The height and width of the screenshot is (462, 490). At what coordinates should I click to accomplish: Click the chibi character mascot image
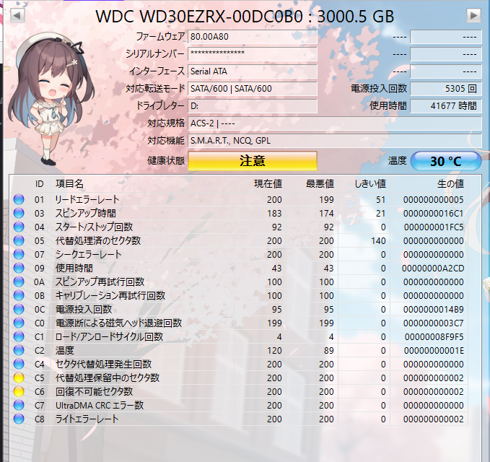[x=50, y=100]
